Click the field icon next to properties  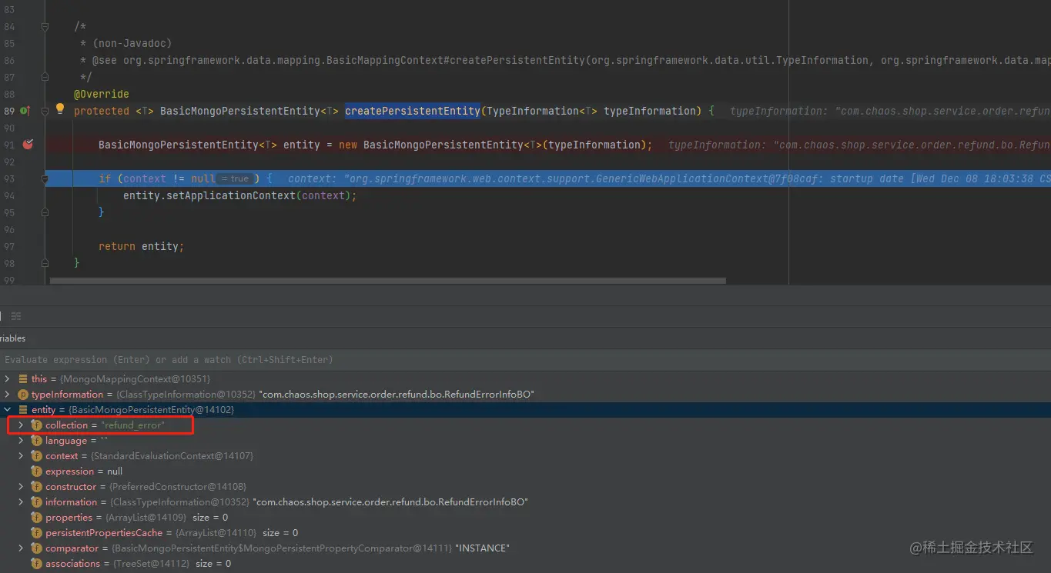[36, 518]
